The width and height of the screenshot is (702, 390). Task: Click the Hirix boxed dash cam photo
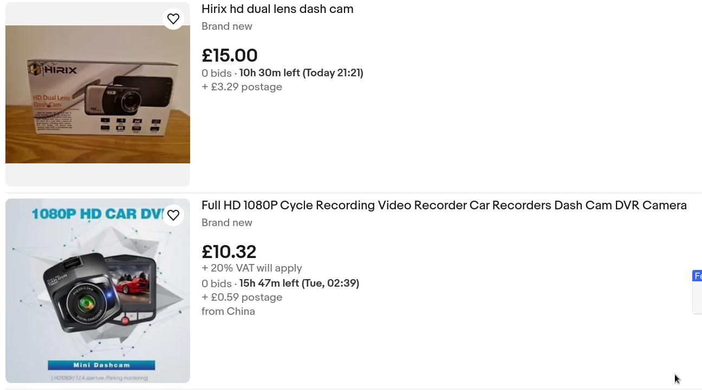click(x=97, y=94)
